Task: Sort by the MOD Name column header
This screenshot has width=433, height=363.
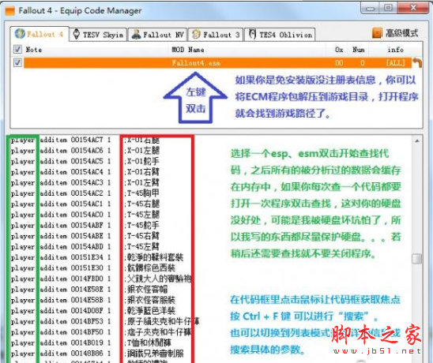Action: (x=188, y=50)
